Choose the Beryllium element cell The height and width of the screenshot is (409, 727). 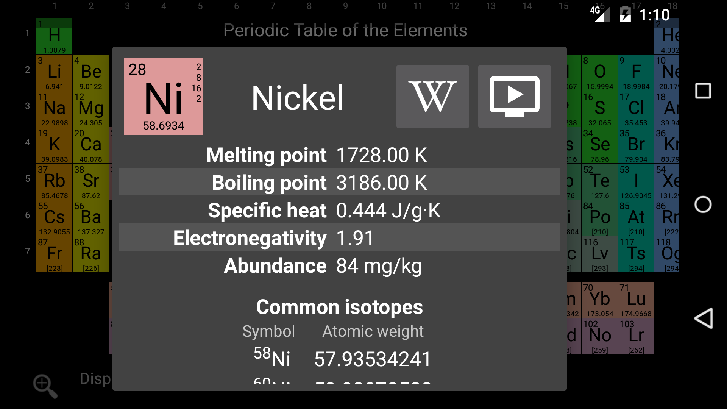[91, 73]
